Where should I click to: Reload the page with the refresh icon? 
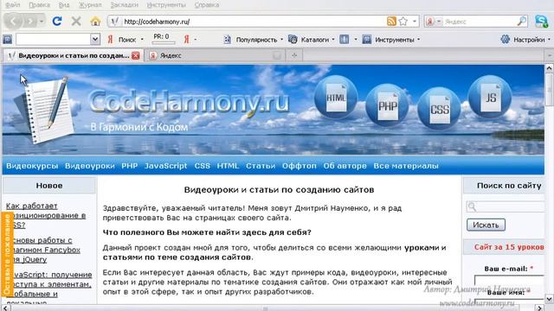pyautogui.click(x=57, y=22)
